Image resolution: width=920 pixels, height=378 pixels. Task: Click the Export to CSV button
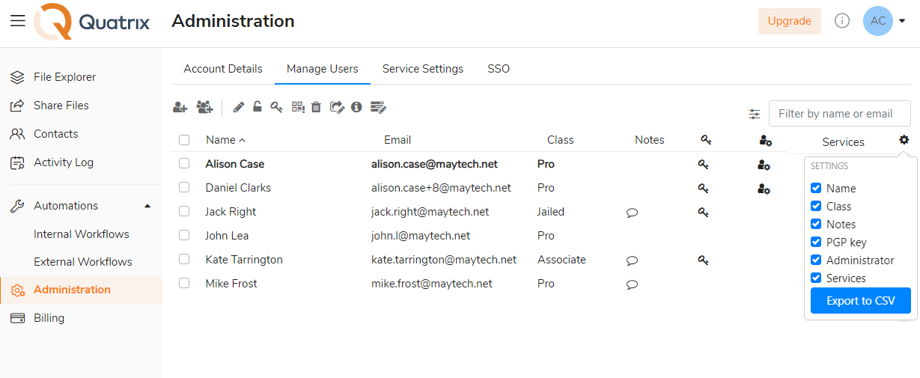861,301
